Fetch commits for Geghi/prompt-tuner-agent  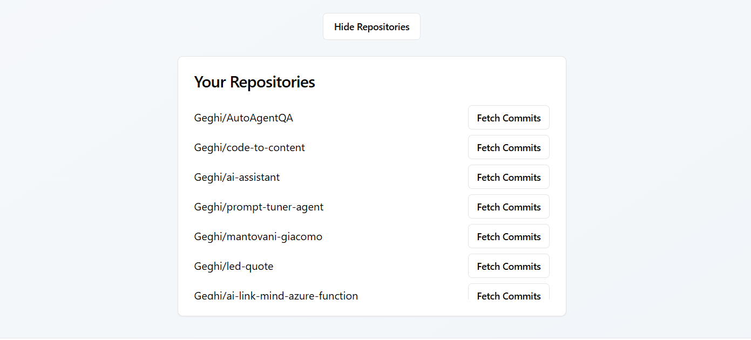pos(509,207)
